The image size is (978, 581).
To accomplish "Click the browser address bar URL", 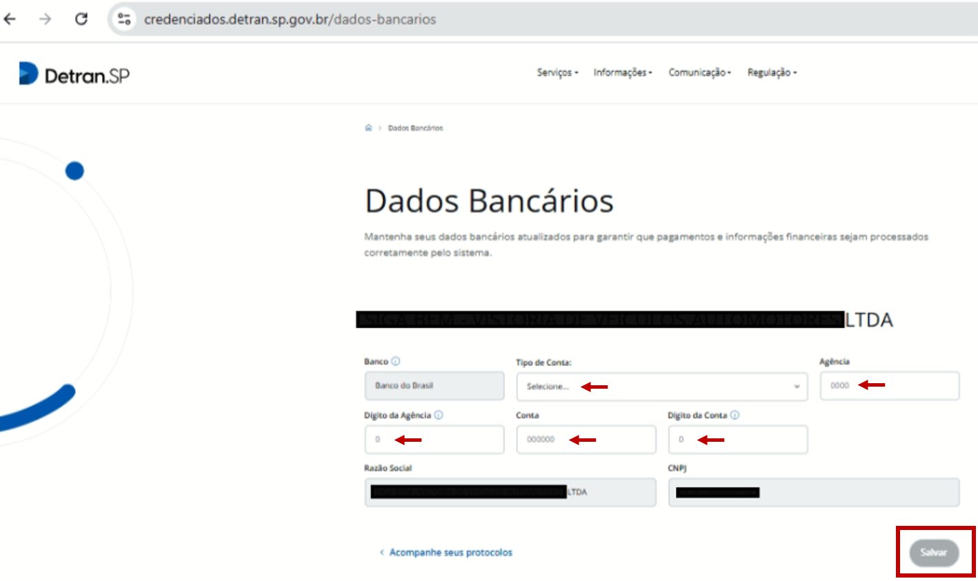I will 290,19.
